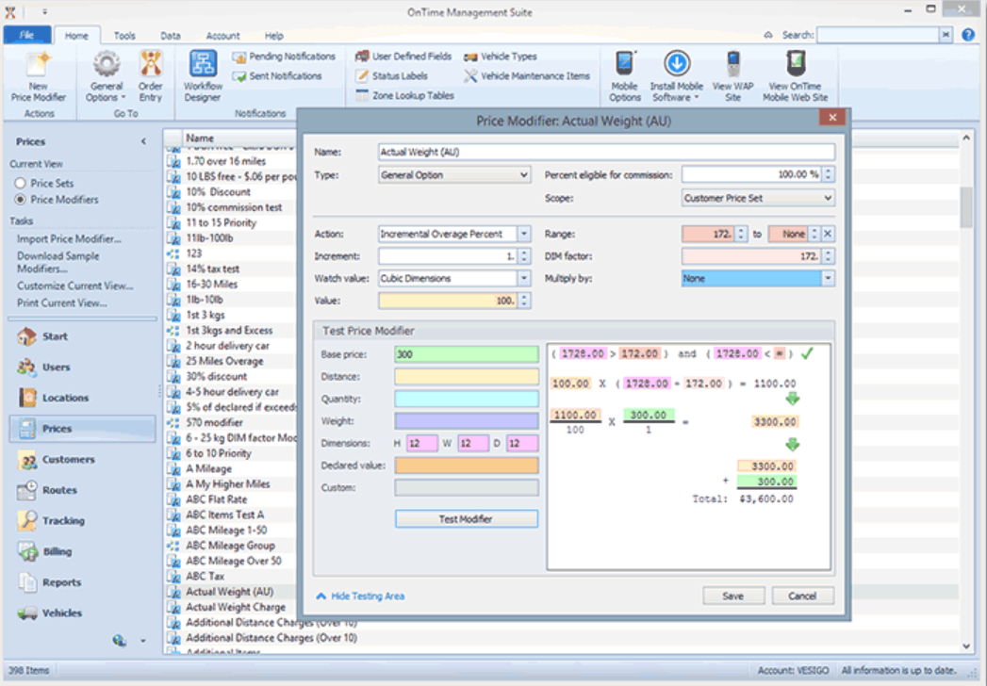
Task: Click the Test Modifier button
Action: pos(467,519)
